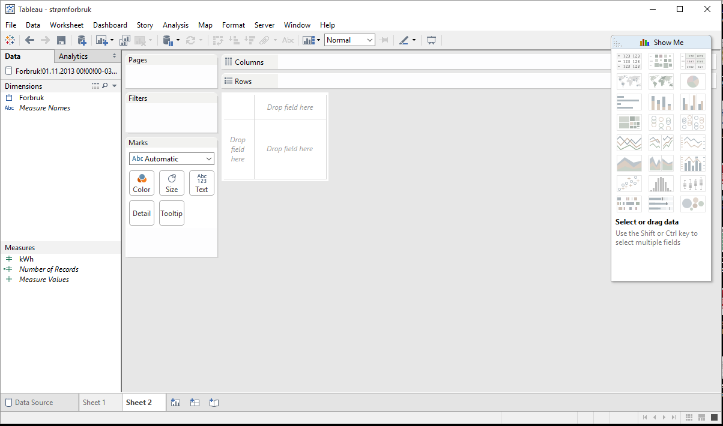Click the Find Field magnifier icon
Screen dimensions: 723x426
(105, 86)
